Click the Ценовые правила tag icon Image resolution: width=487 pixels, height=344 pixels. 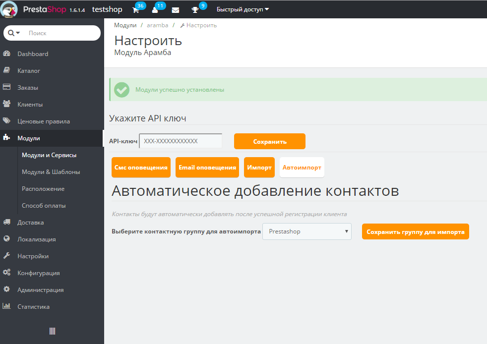click(7, 120)
